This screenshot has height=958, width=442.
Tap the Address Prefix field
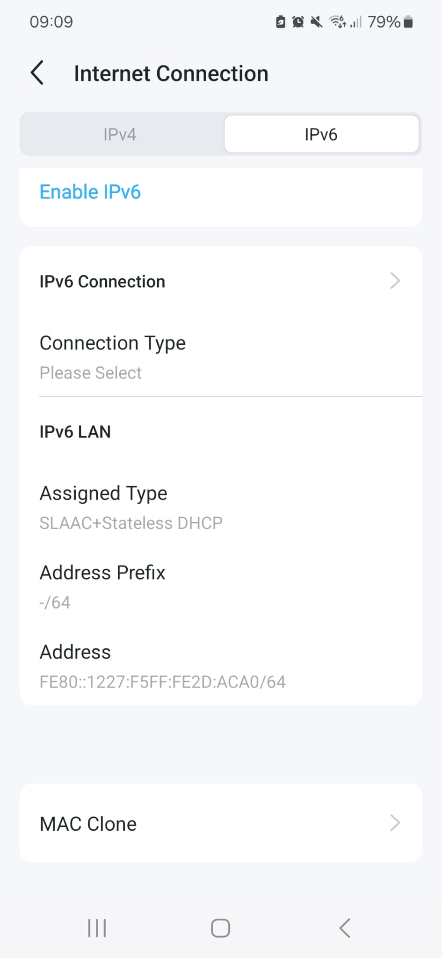click(221, 586)
